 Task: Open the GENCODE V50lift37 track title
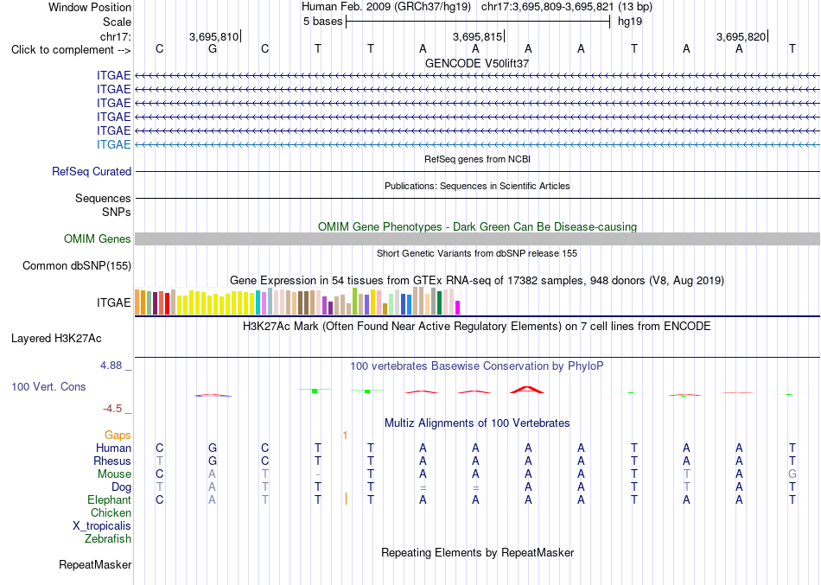coord(477,63)
